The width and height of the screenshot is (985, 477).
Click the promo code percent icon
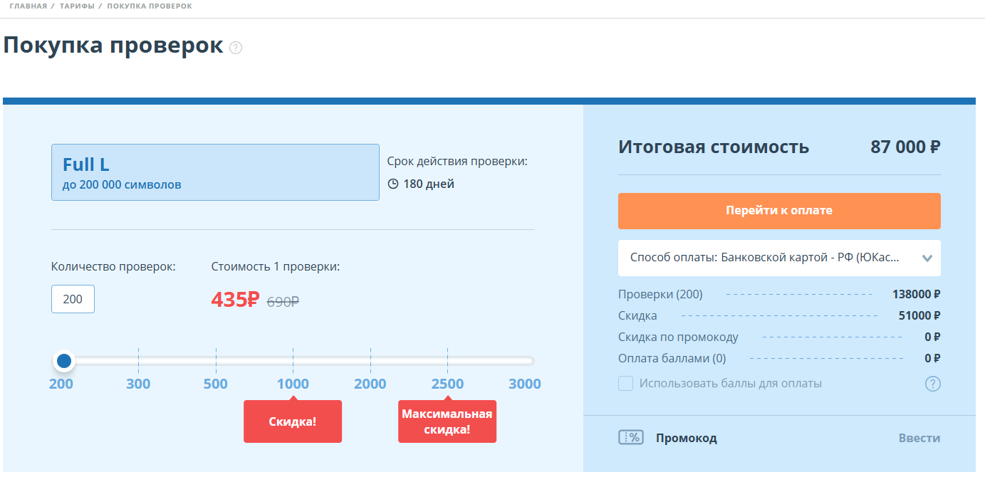pos(631,438)
